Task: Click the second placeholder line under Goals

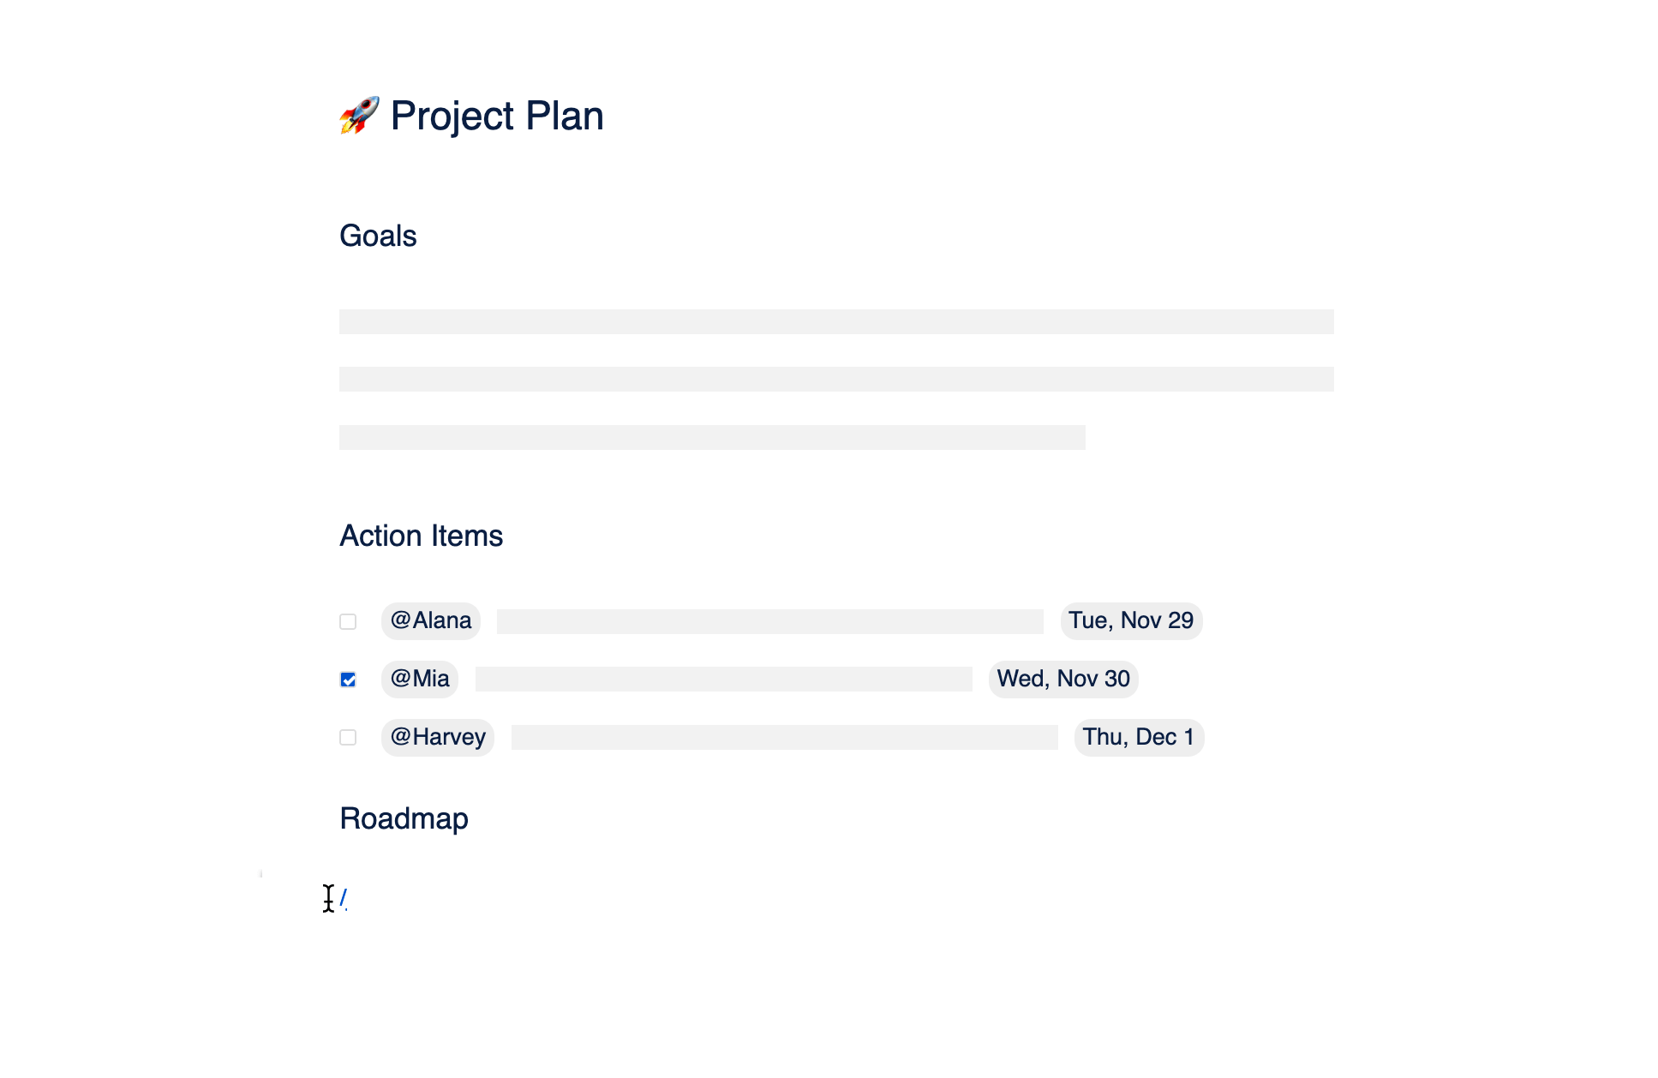Action: 836,379
